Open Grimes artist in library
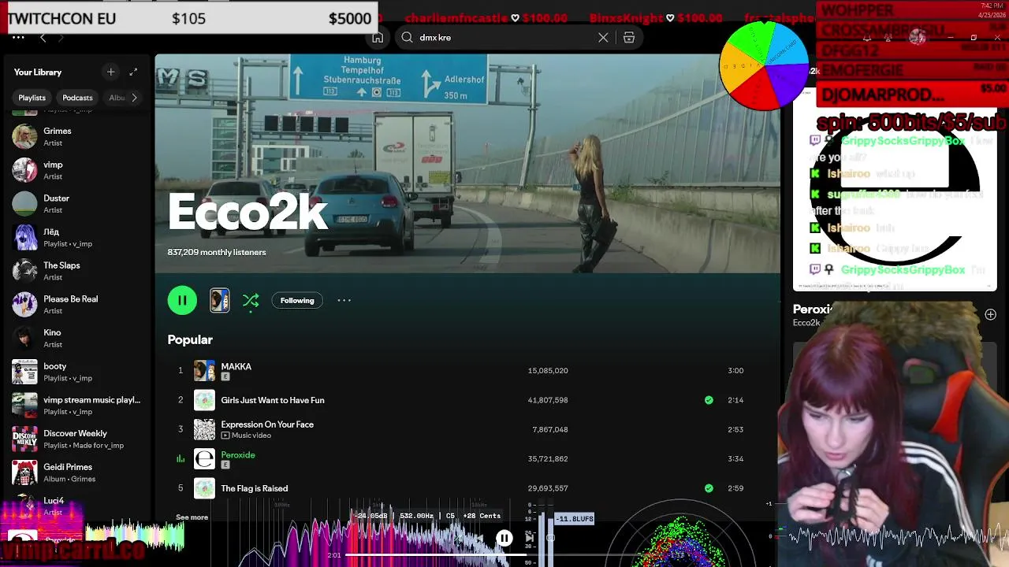The image size is (1009, 567). coord(76,136)
